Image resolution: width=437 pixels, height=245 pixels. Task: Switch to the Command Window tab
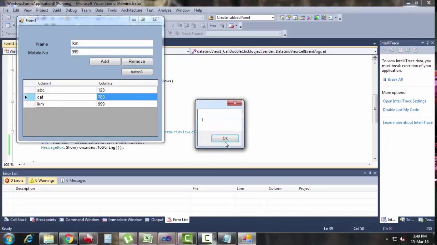pos(79,220)
